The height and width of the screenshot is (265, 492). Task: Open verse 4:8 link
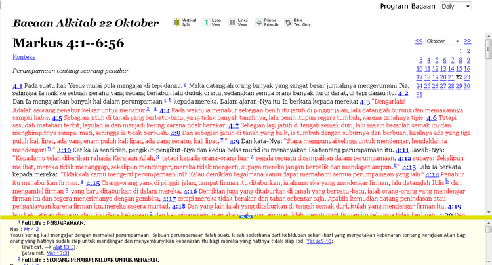175,133
